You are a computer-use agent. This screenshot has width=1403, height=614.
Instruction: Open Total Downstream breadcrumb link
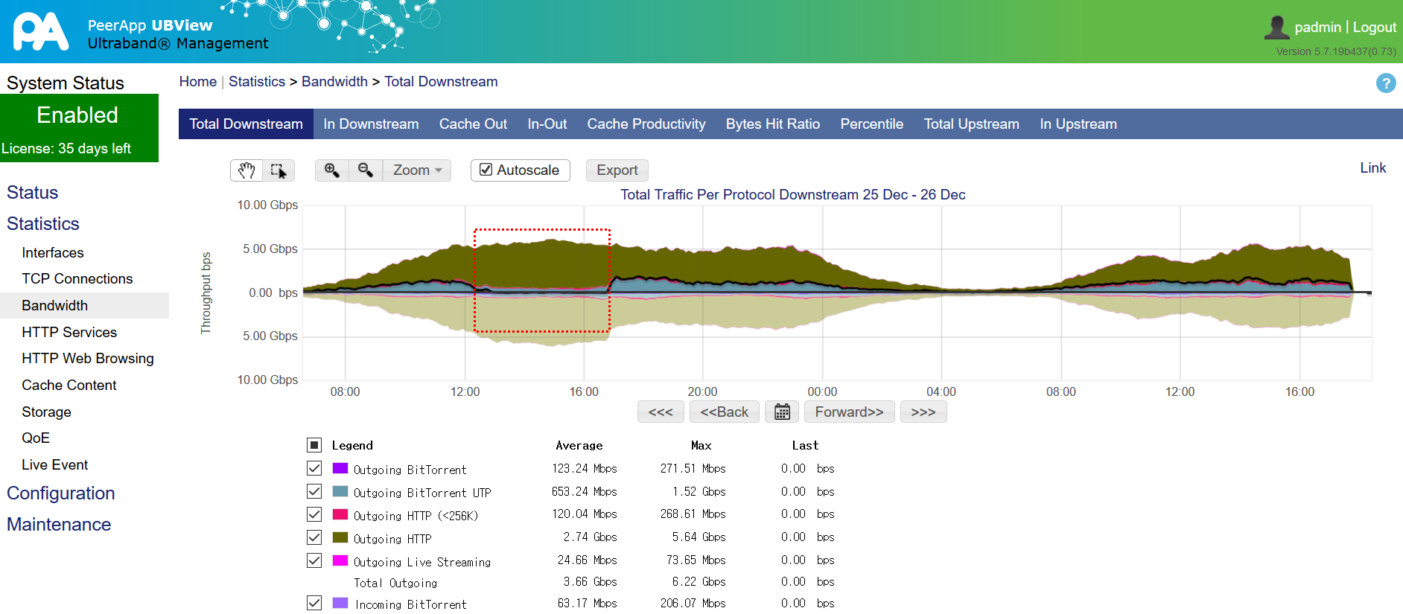(x=441, y=82)
